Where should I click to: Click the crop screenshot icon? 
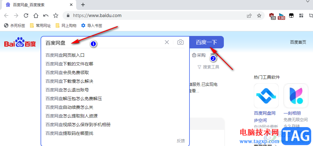(x=311, y=15)
